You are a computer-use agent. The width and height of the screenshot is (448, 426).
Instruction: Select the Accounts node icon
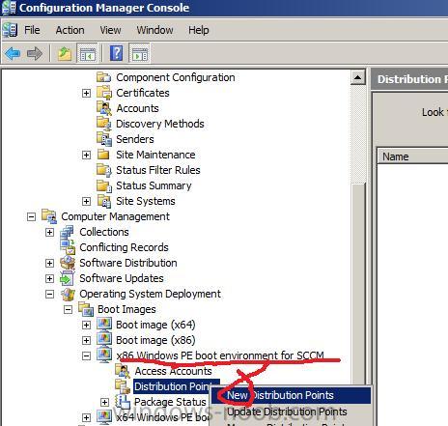click(x=104, y=108)
